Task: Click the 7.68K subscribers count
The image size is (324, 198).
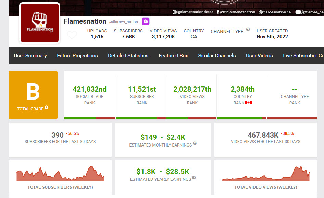Action: 128,37
